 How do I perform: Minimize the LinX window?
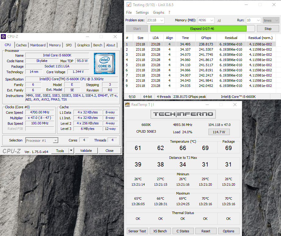[246, 5]
